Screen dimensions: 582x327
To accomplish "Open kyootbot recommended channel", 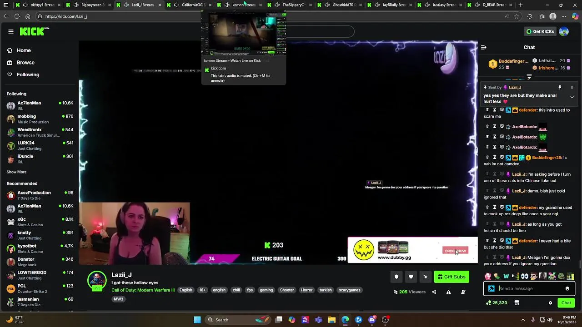I will click(40, 249).
